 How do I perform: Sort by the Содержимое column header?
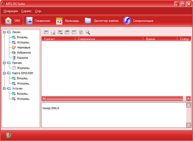(109, 39)
